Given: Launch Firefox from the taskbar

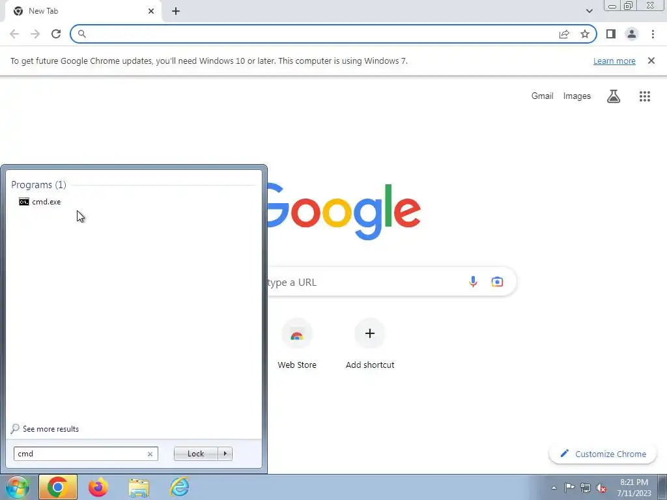Looking at the screenshot, I should tap(98, 487).
